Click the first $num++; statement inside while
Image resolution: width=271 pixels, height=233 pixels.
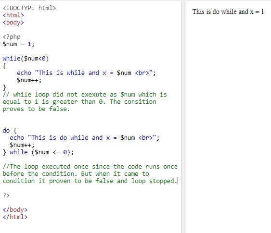[29, 80]
